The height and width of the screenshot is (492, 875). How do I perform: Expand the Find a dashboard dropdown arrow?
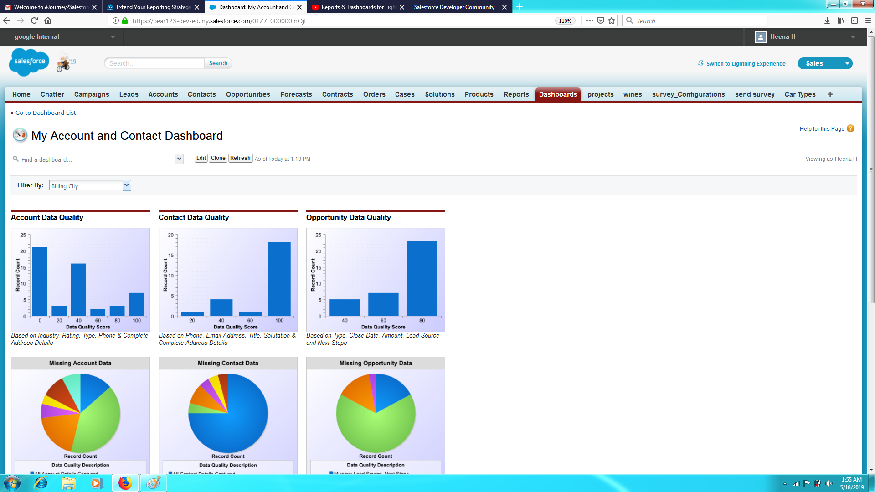179,159
